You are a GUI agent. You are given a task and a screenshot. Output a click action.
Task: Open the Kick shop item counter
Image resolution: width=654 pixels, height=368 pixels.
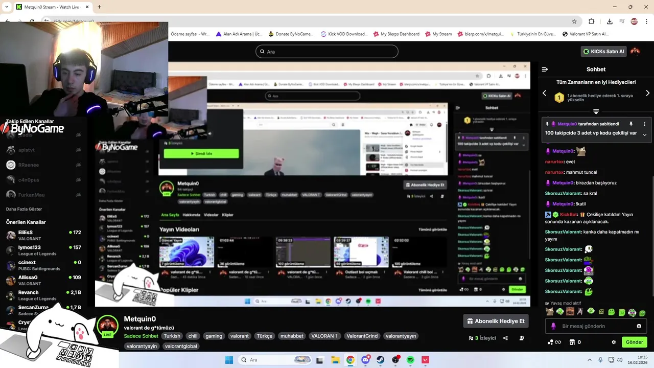click(x=575, y=342)
